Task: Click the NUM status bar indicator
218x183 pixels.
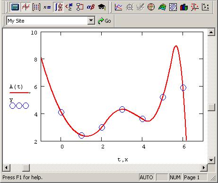Action: [x=175, y=177]
